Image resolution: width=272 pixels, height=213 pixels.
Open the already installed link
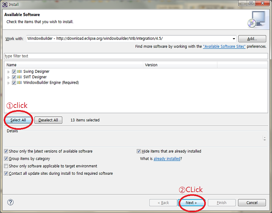[x=167, y=159]
